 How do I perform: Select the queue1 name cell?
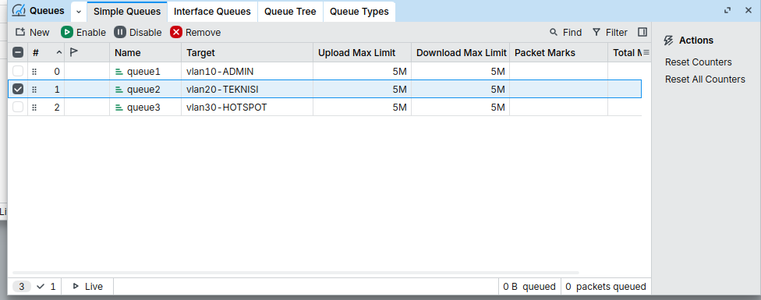pyautogui.click(x=146, y=72)
